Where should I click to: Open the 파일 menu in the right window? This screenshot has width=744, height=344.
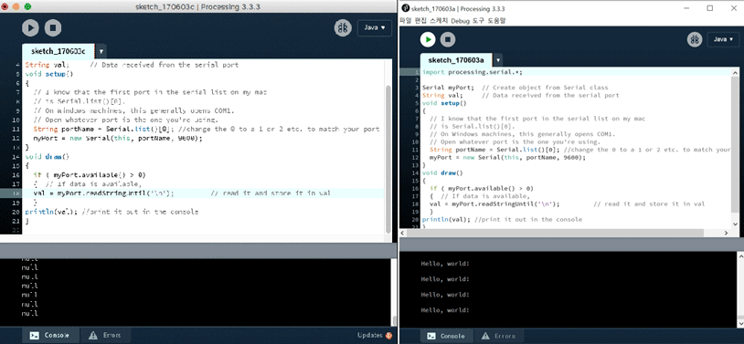click(406, 20)
